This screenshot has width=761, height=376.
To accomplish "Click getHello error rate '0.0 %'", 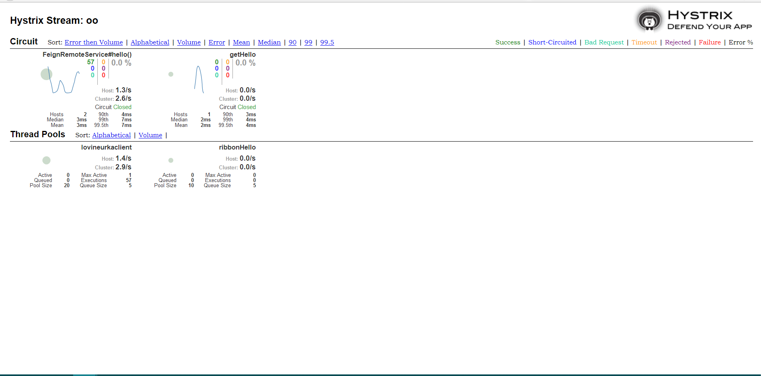I will tap(246, 63).
